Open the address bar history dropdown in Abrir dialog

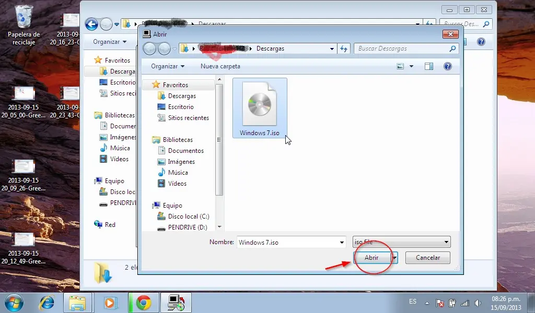[332, 49]
